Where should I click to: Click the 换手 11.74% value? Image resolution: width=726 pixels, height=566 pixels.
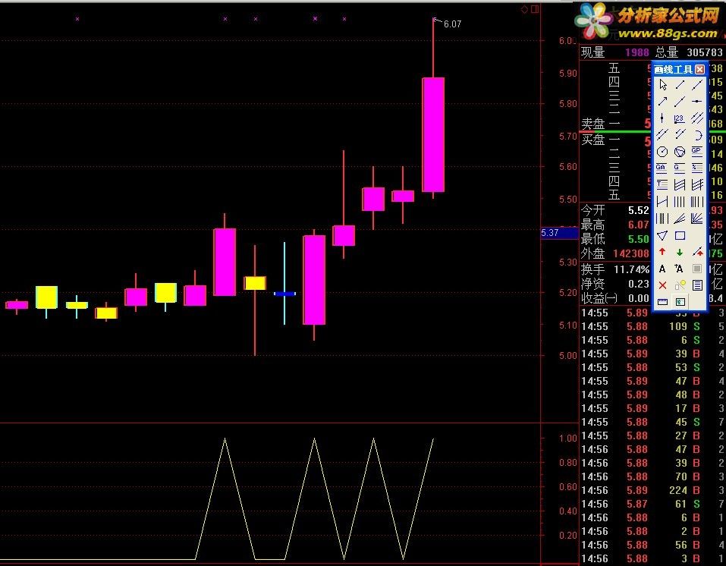[631, 269]
